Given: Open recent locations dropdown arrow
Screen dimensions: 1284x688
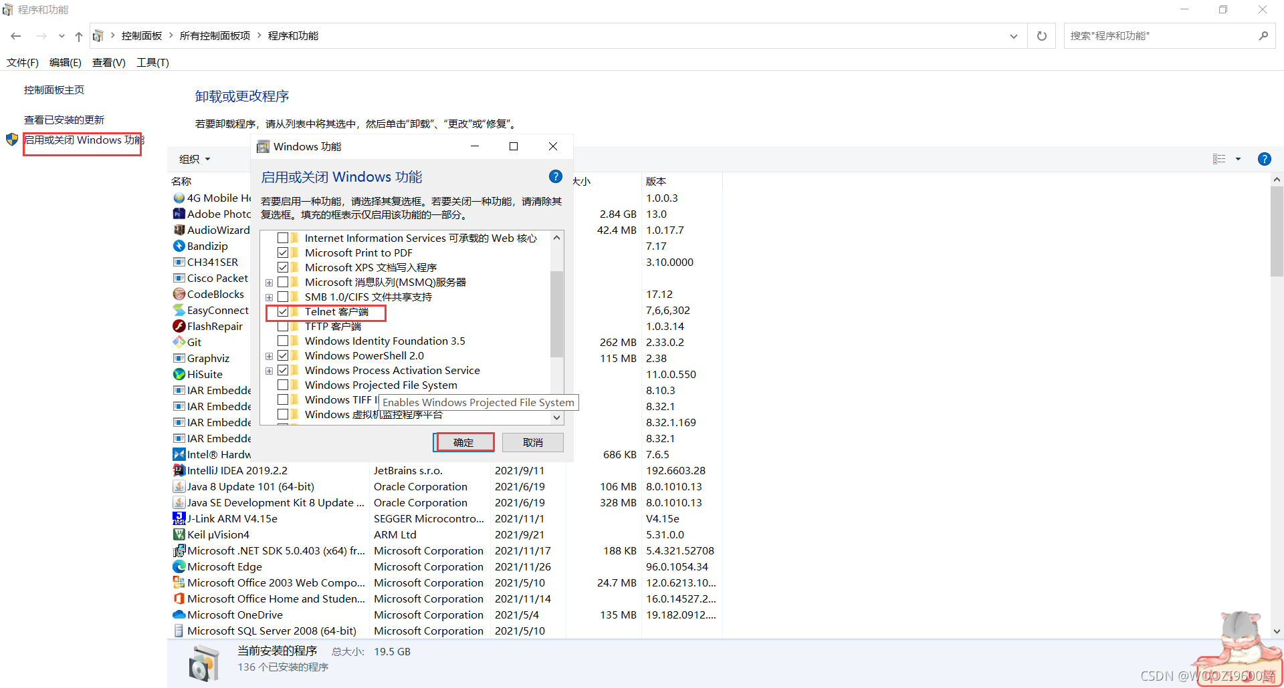Looking at the screenshot, I should click(62, 36).
